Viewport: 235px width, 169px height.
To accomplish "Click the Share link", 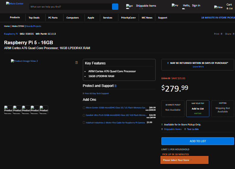I will pos(228,34).
